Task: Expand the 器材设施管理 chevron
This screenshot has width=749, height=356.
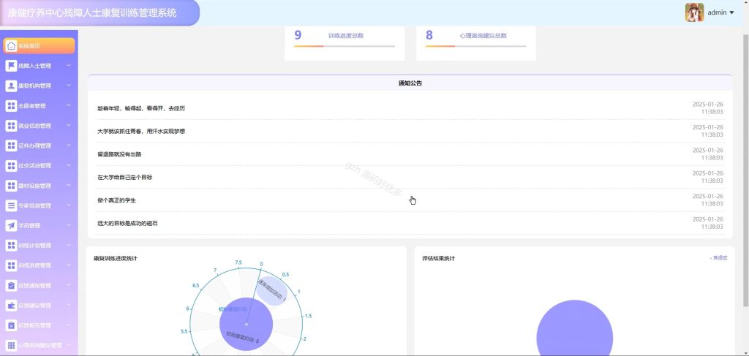Action: tap(68, 185)
